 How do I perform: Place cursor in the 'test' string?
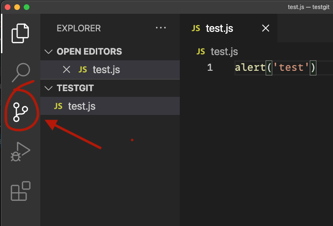[291, 68]
